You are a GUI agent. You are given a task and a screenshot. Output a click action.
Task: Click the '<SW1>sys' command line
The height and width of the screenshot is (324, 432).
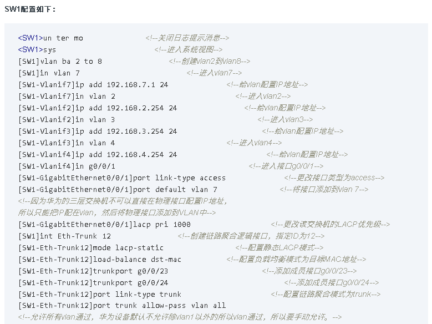point(37,49)
